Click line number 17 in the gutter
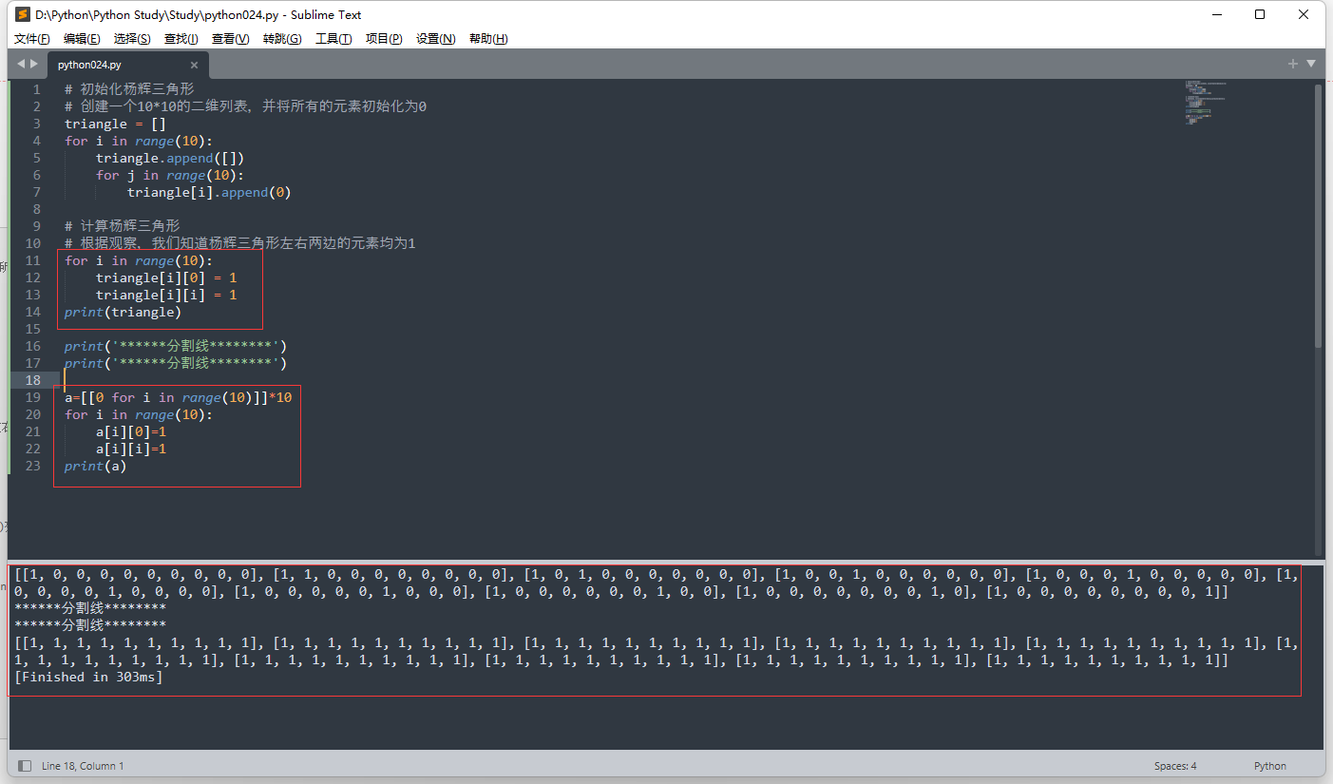Screen dimensions: 1333x784 coord(33,363)
